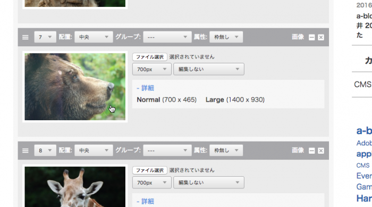Toggle 詳細 details link under giraffe image

click(146, 202)
